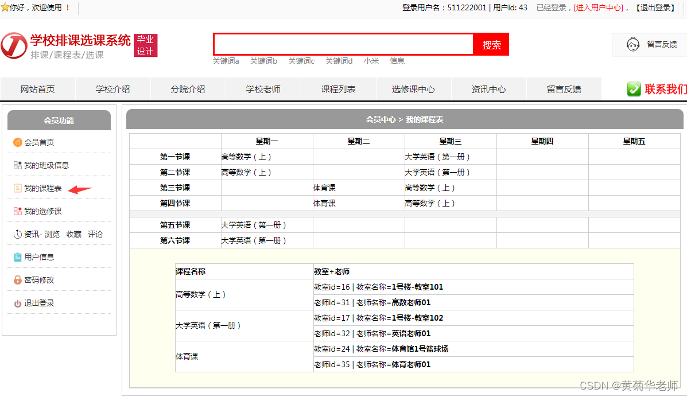687x397 pixels.
Task: Click the 退出登录 link in top bar
Action: (656, 7)
